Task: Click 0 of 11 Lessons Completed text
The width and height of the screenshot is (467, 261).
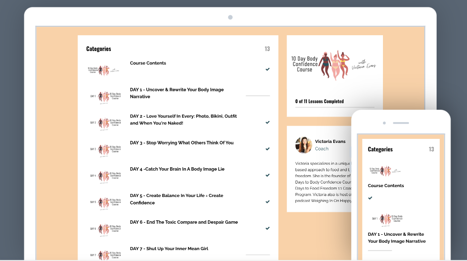Action: (319, 101)
